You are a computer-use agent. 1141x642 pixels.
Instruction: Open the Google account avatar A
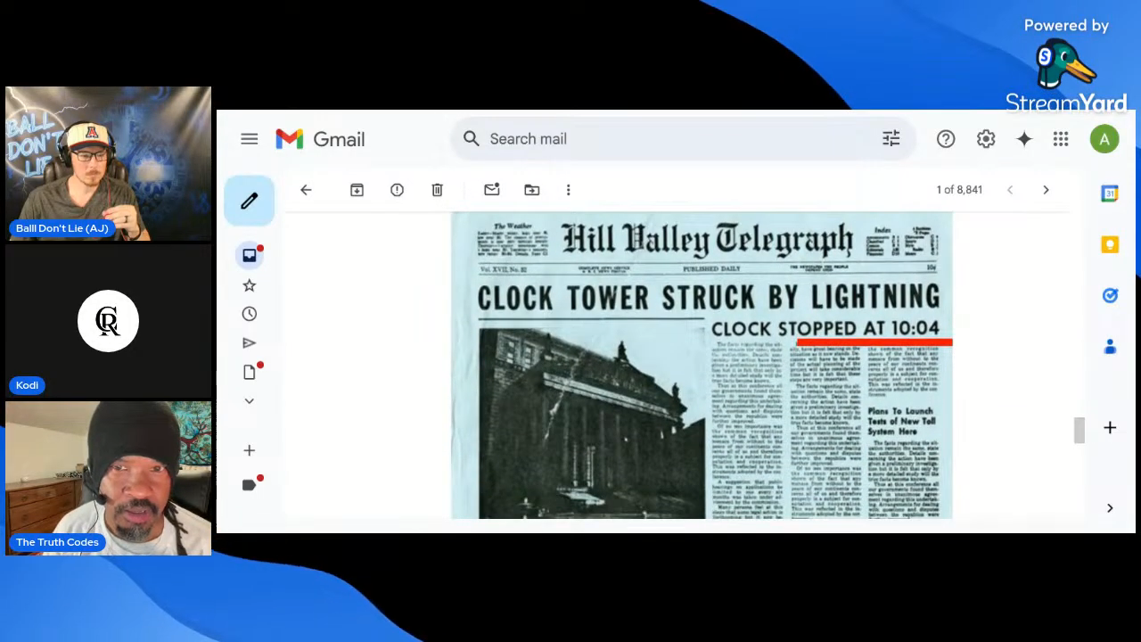click(1104, 139)
